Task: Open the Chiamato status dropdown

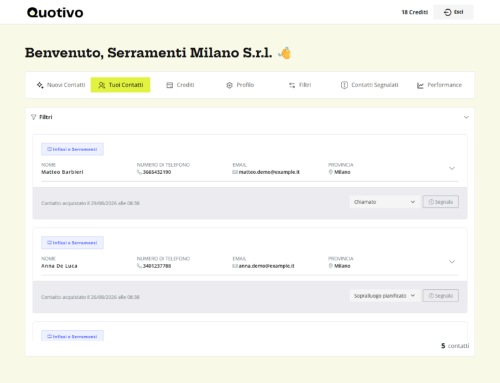Action: point(384,202)
